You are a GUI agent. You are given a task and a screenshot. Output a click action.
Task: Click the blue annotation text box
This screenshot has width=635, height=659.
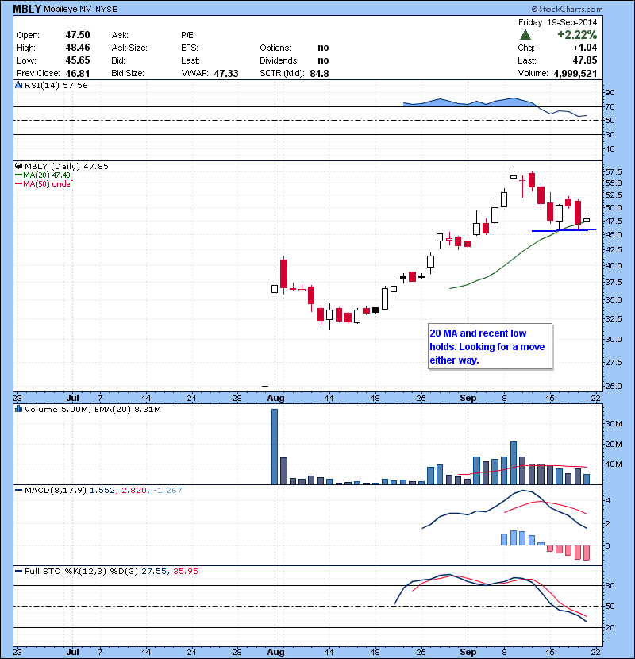(x=485, y=347)
